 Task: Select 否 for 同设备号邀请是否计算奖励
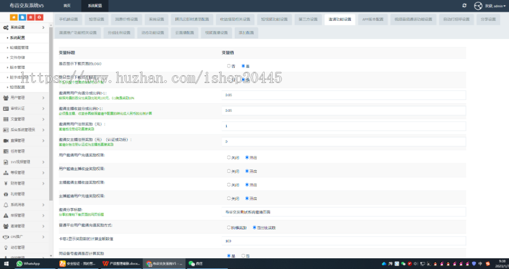pyautogui.click(x=243, y=255)
